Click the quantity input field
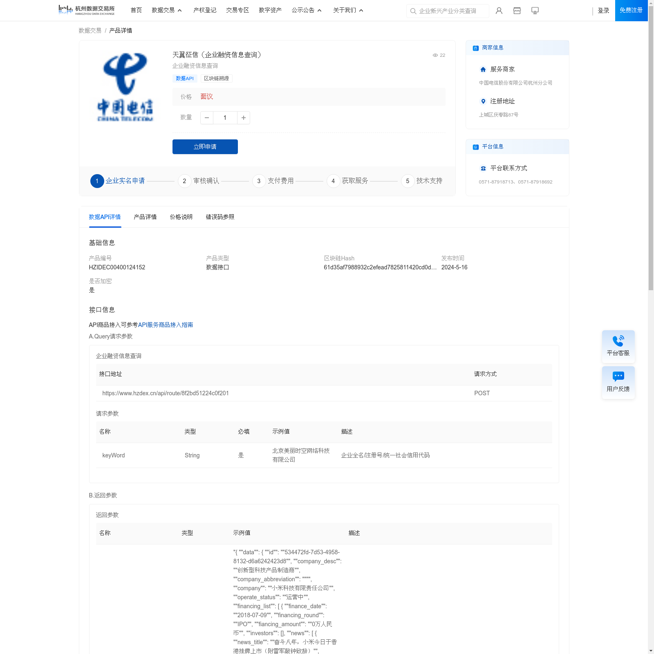The height and width of the screenshot is (654, 654). click(x=225, y=118)
